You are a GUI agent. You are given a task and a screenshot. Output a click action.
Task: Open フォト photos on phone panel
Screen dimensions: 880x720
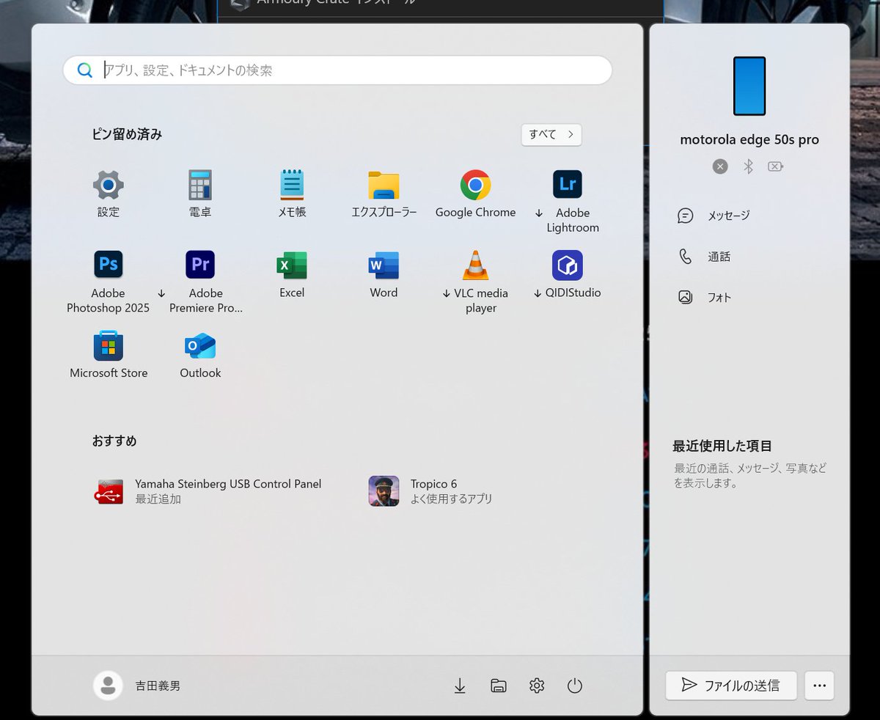pos(705,298)
